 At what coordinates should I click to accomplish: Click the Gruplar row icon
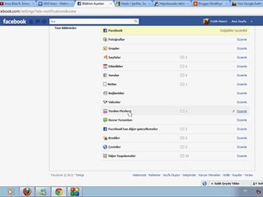(x=105, y=48)
